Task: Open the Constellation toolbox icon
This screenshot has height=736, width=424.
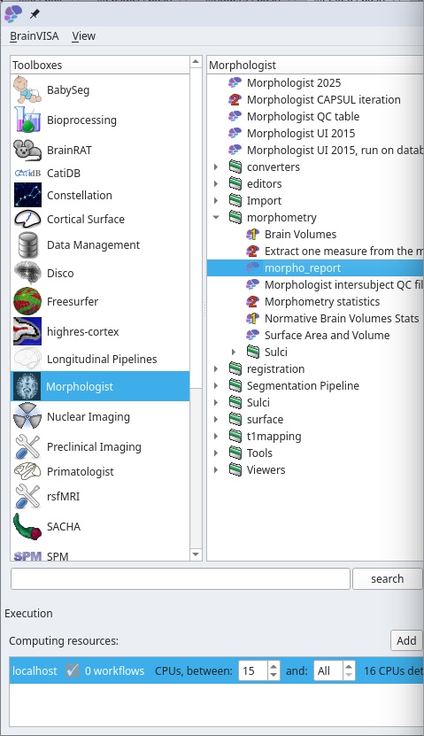Action: click(x=27, y=195)
